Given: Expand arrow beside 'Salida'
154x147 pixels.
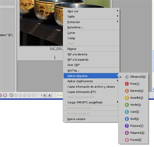Looking at the screenshot, I should click(118, 16).
